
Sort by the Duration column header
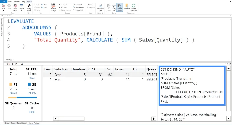(x=78, y=69)
